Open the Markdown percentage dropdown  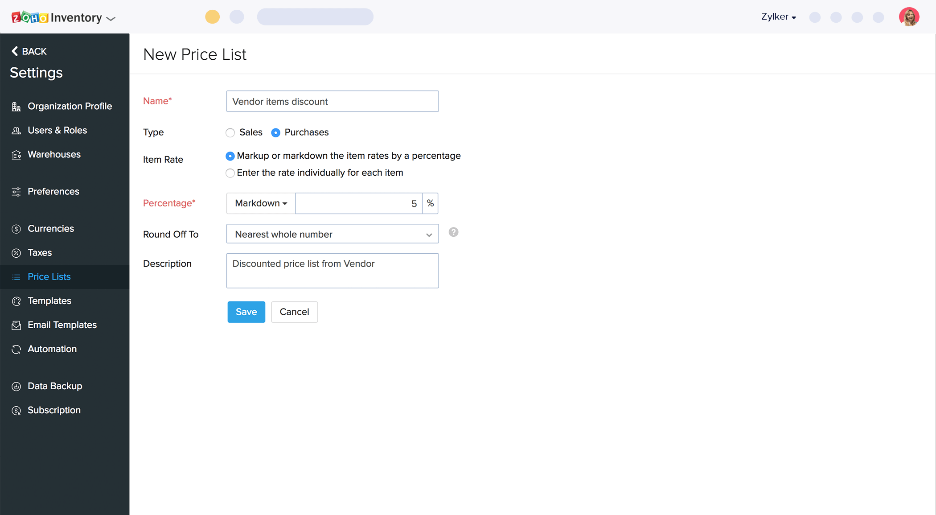[x=260, y=203]
